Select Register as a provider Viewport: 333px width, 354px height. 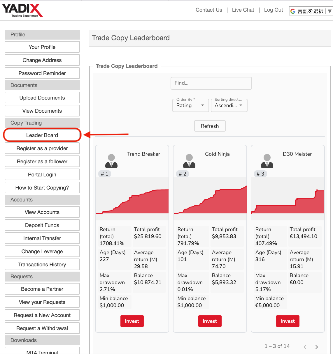42,148
